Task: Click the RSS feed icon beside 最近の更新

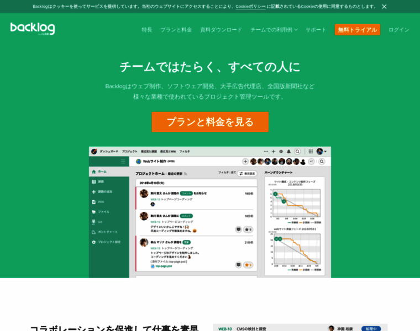Action: (x=185, y=174)
